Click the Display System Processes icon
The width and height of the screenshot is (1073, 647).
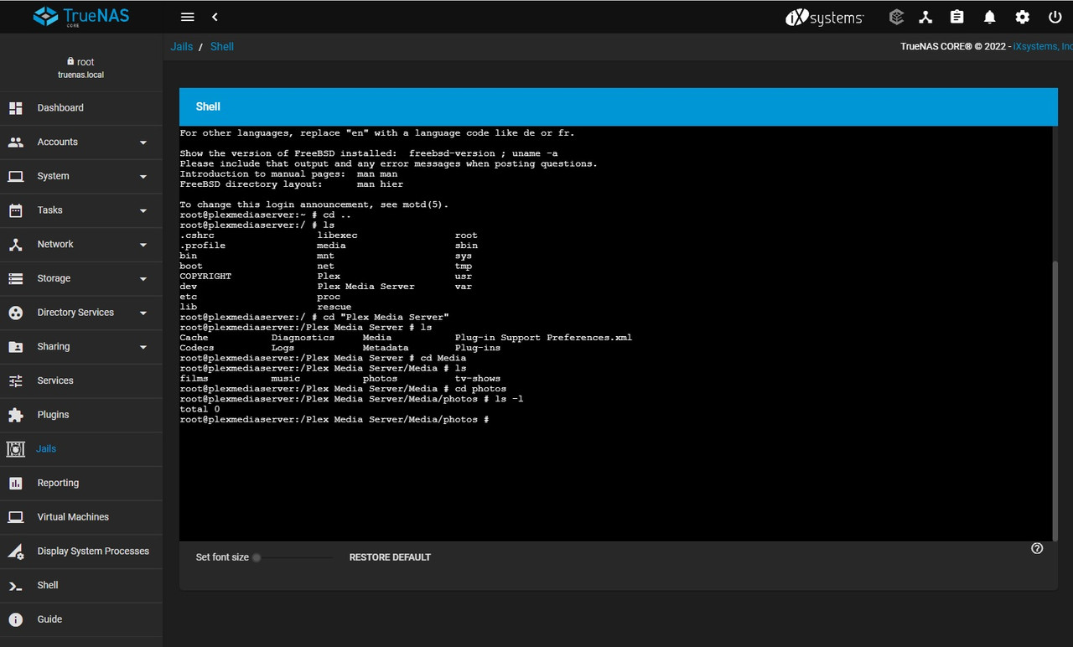16,551
